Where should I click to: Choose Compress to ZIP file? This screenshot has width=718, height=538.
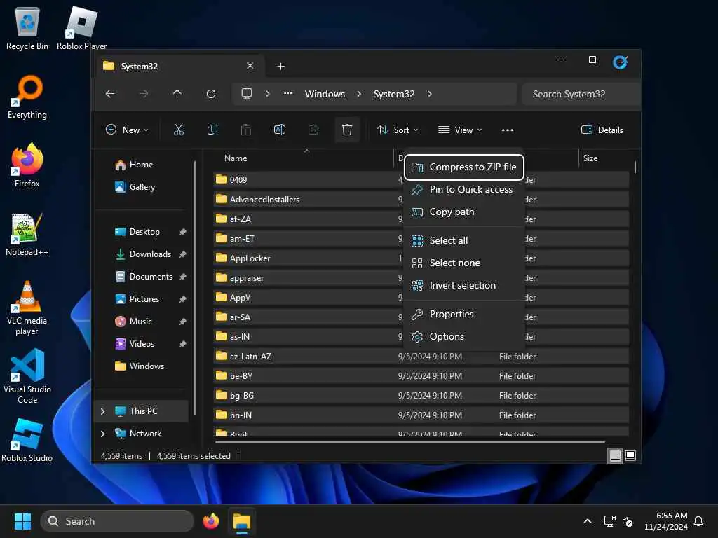tap(464, 167)
